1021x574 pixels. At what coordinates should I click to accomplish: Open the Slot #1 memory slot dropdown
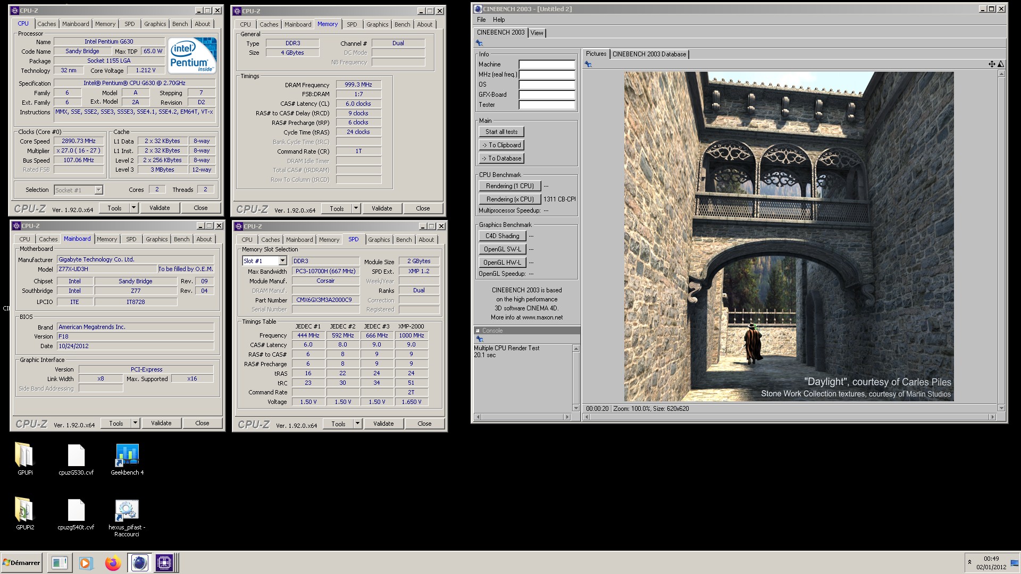282,261
